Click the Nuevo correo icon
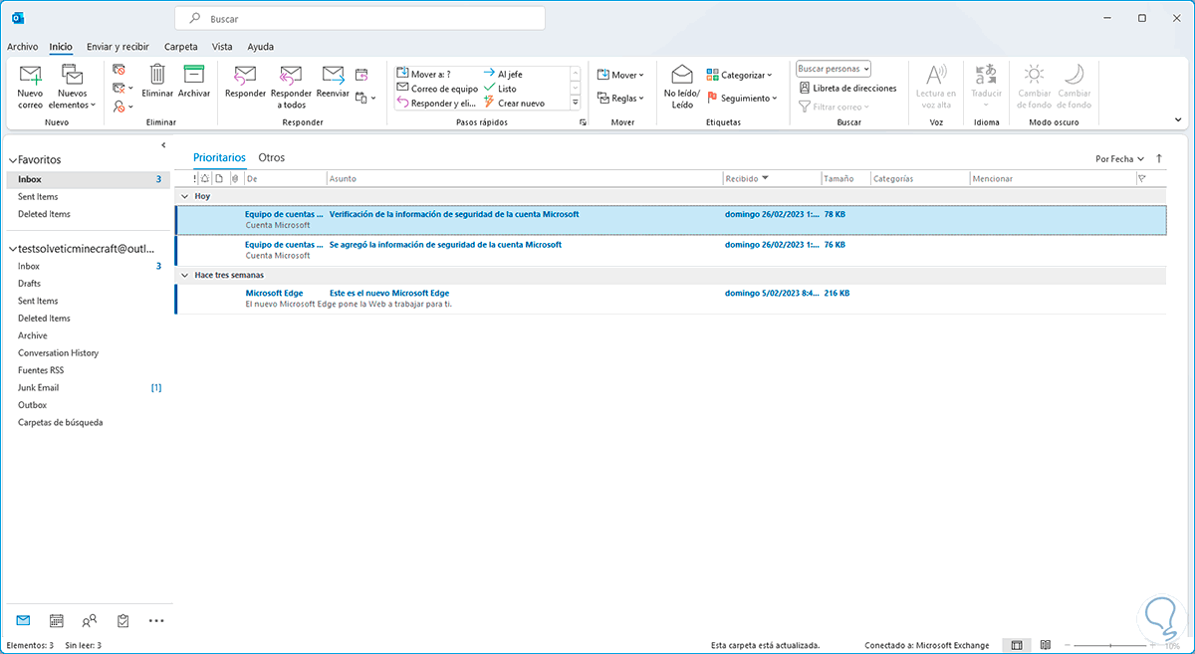 click(30, 76)
